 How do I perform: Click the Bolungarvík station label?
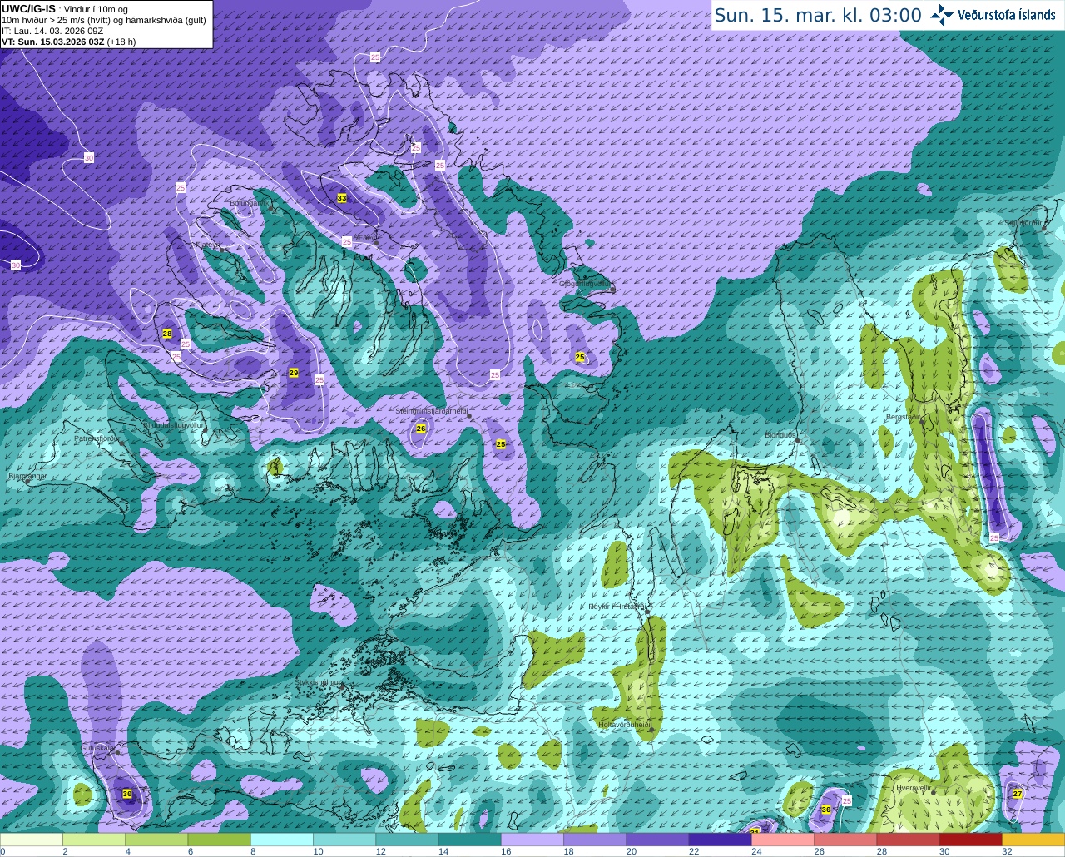pyautogui.click(x=248, y=202)
